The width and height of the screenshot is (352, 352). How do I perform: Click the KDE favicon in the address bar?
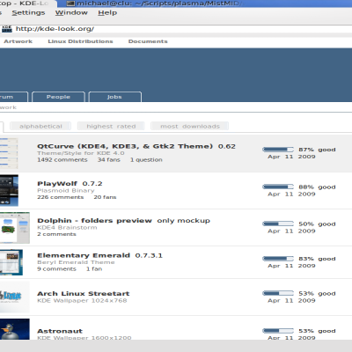click(7, 29)
